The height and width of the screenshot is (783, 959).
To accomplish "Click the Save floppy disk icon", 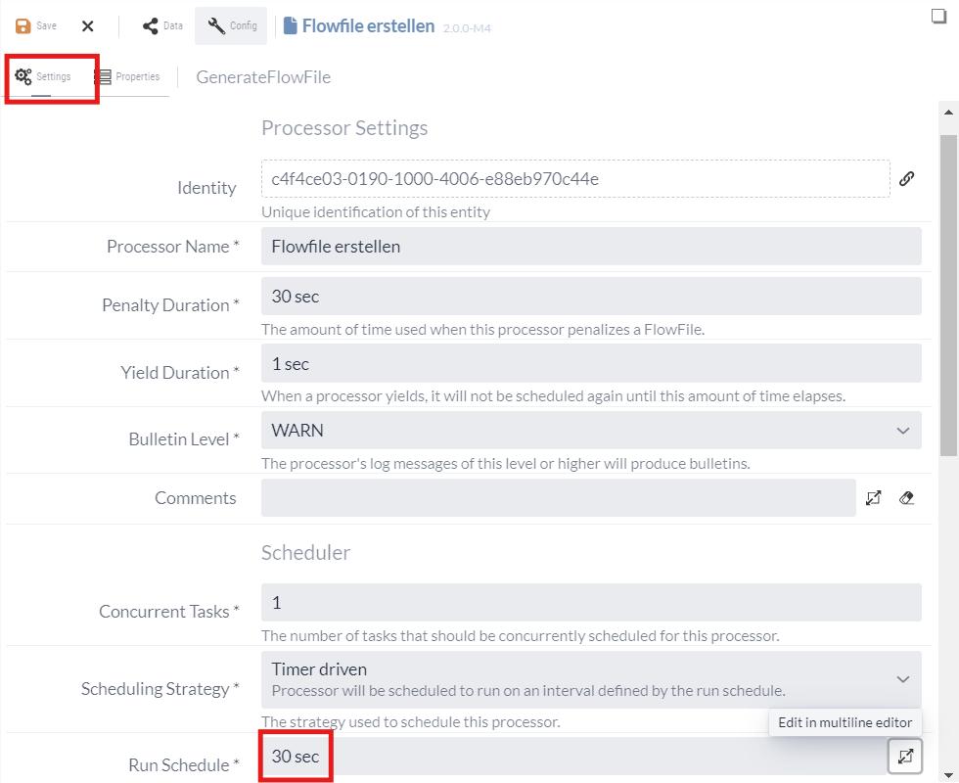I will coord(23,26).
